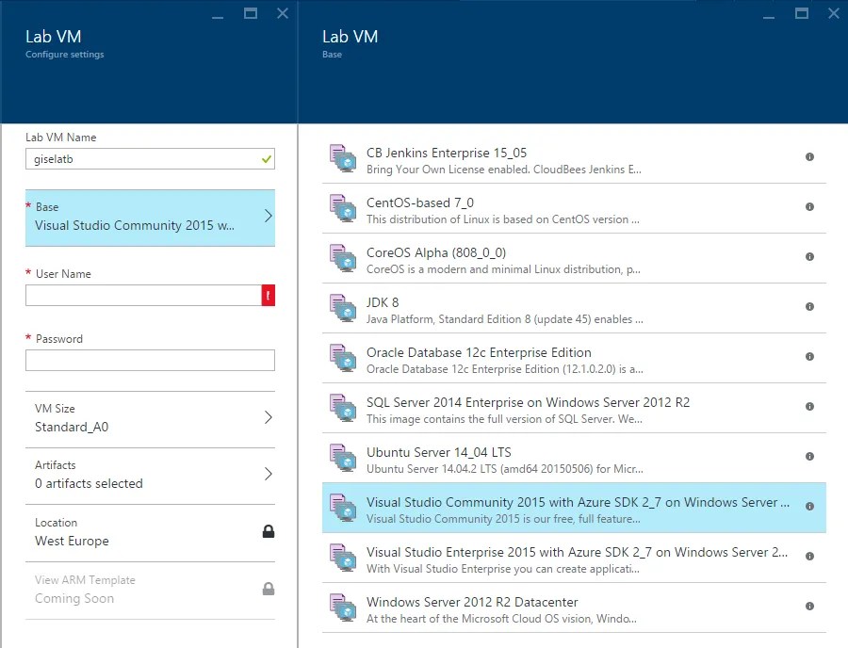Click the Visual Studio Enterprise 2015 image icon

343,558
